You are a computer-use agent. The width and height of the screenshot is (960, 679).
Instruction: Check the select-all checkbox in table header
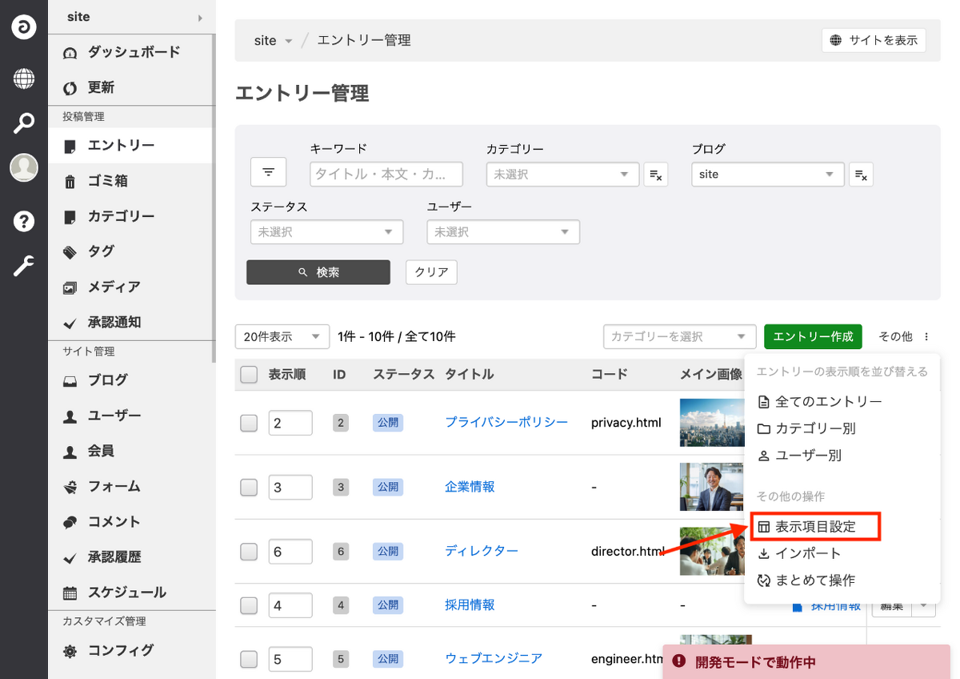tap(249, 374)
